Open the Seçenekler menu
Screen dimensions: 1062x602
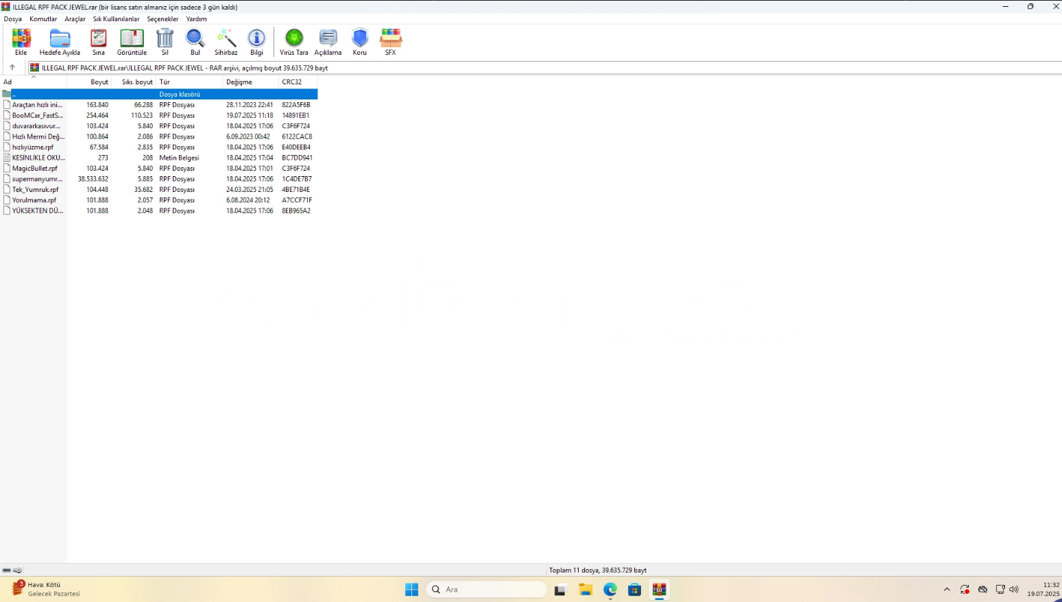point(162,19)
